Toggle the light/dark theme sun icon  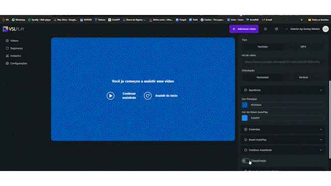tap(265, 29)
